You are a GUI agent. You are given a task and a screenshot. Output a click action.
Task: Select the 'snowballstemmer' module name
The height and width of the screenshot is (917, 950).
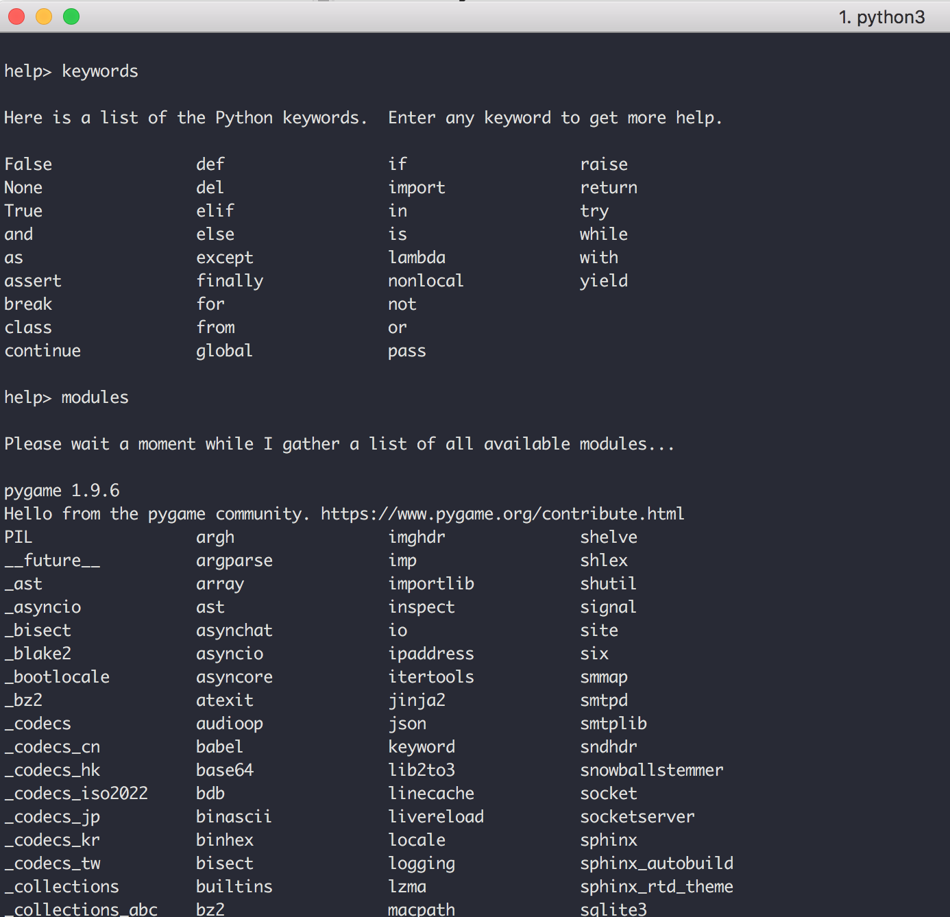pos(651,770)
